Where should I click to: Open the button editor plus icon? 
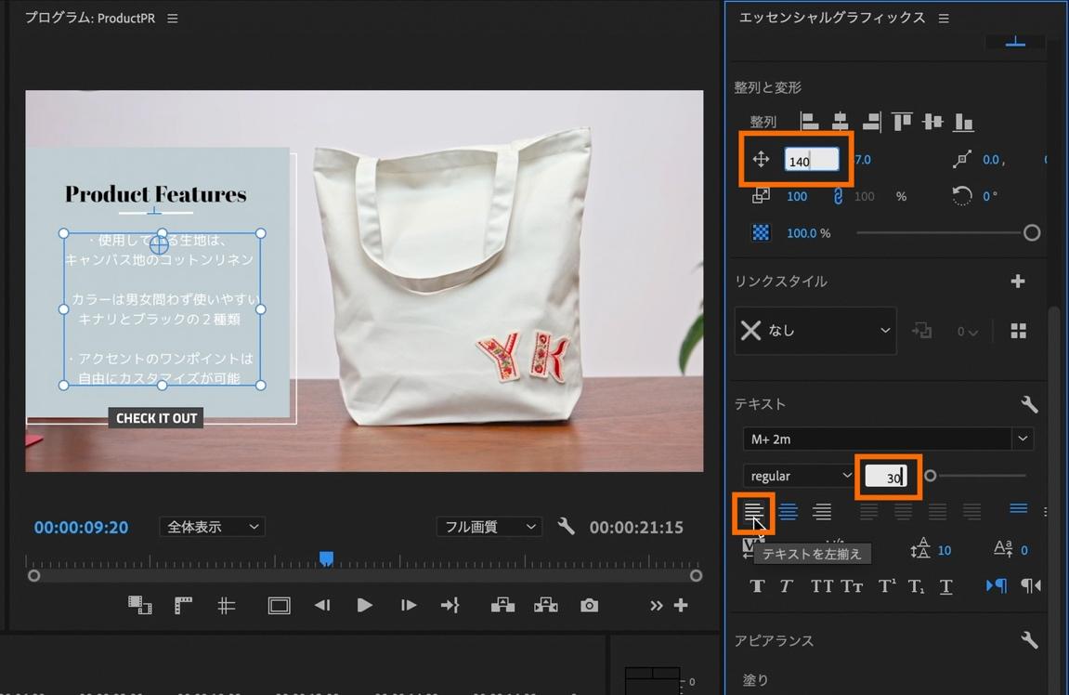click(681, 605)
